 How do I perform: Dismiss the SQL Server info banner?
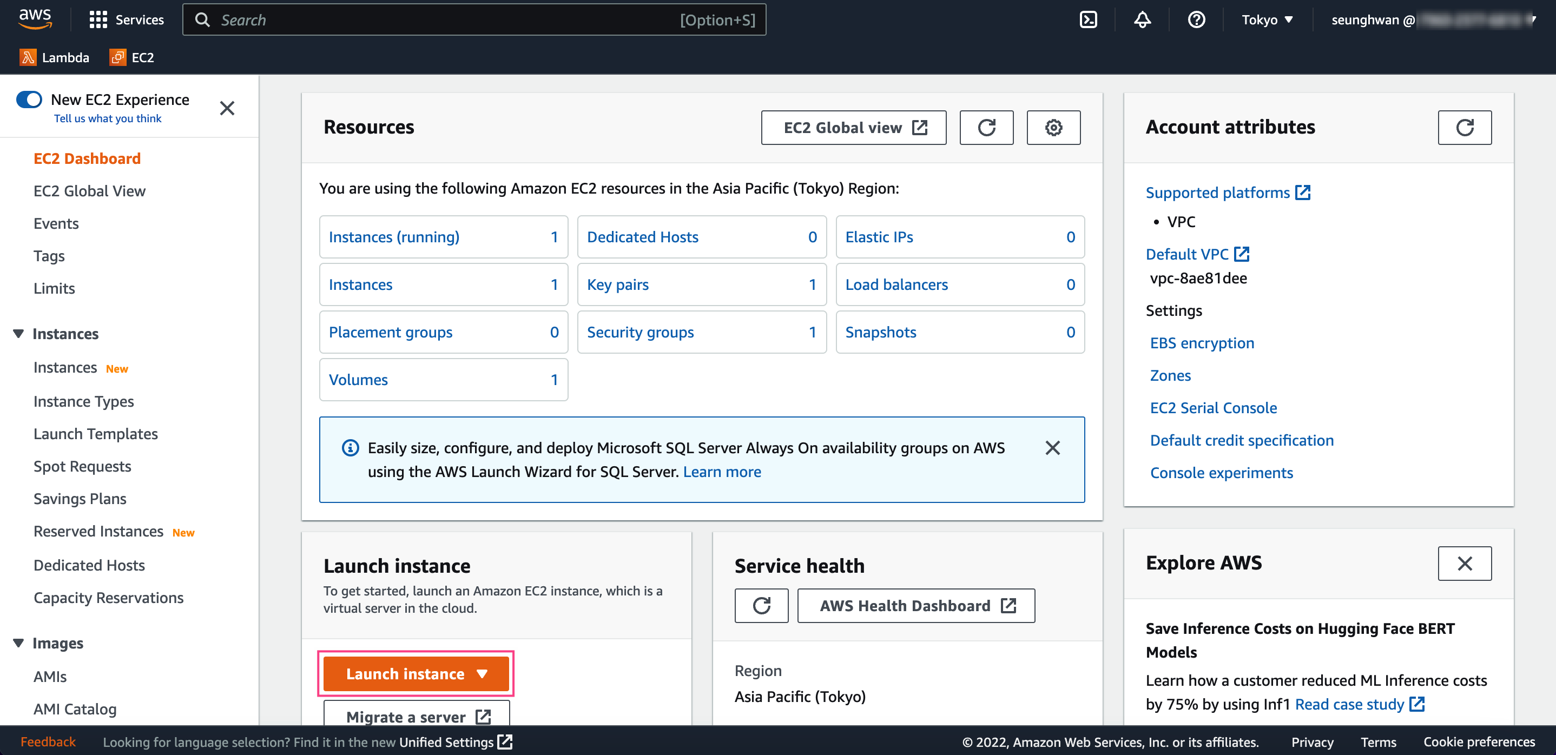click(x=1052, y=448)
